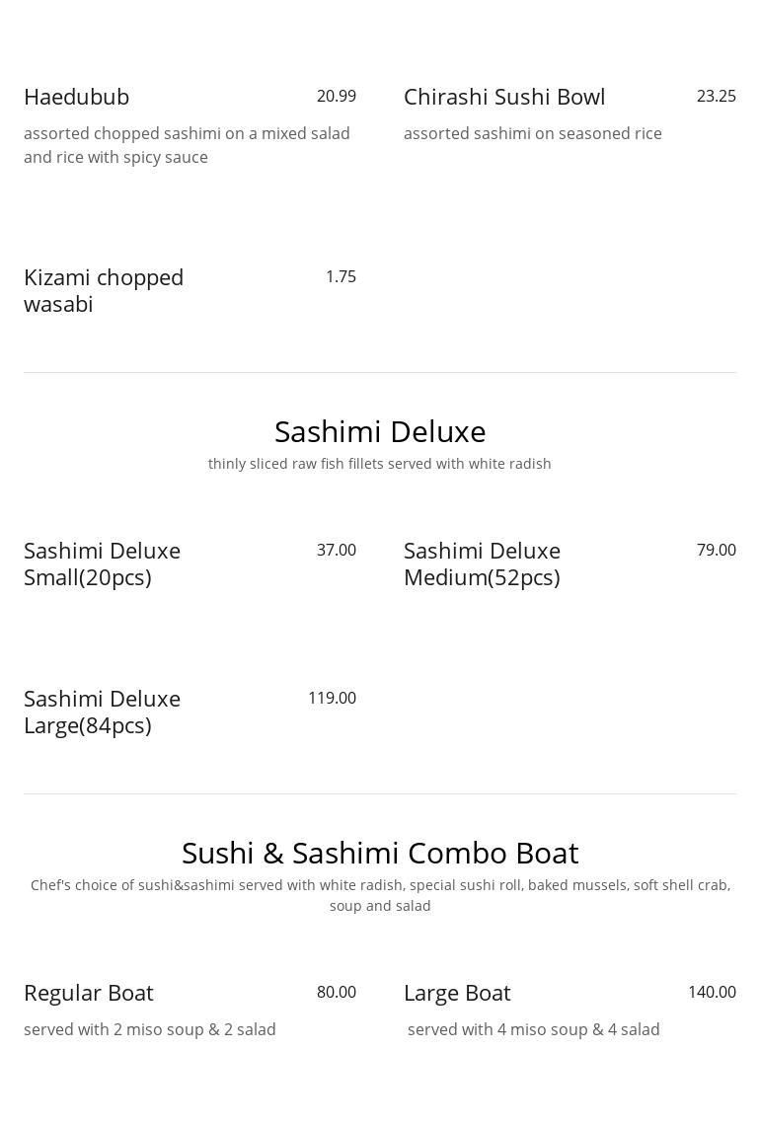Choose Sashimi Deluxe Small (20pcs)

102,563
